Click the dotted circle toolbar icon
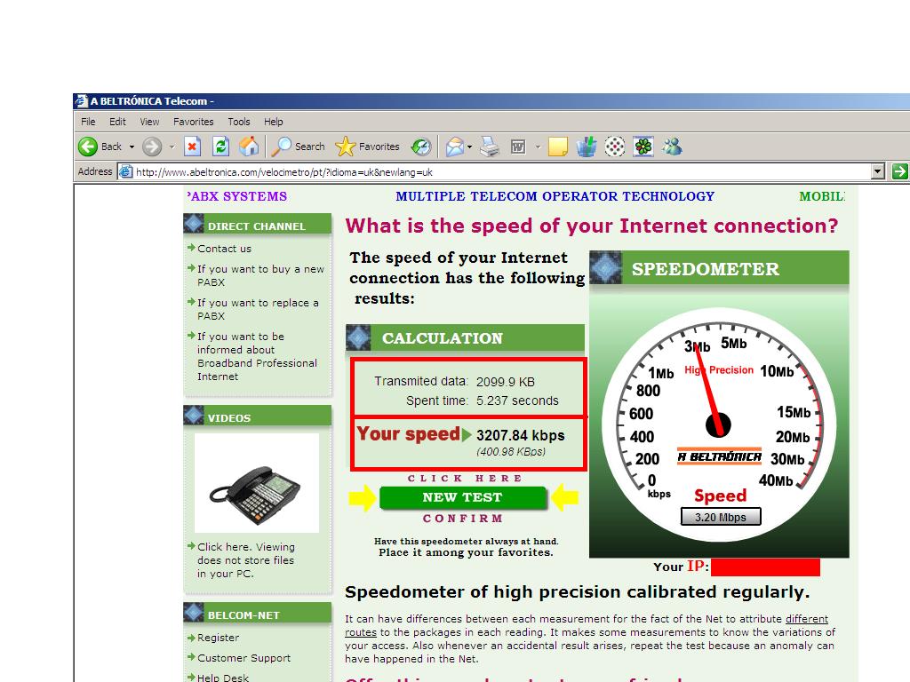This screenshot has width=910, height=682. (x=615, y=147)
